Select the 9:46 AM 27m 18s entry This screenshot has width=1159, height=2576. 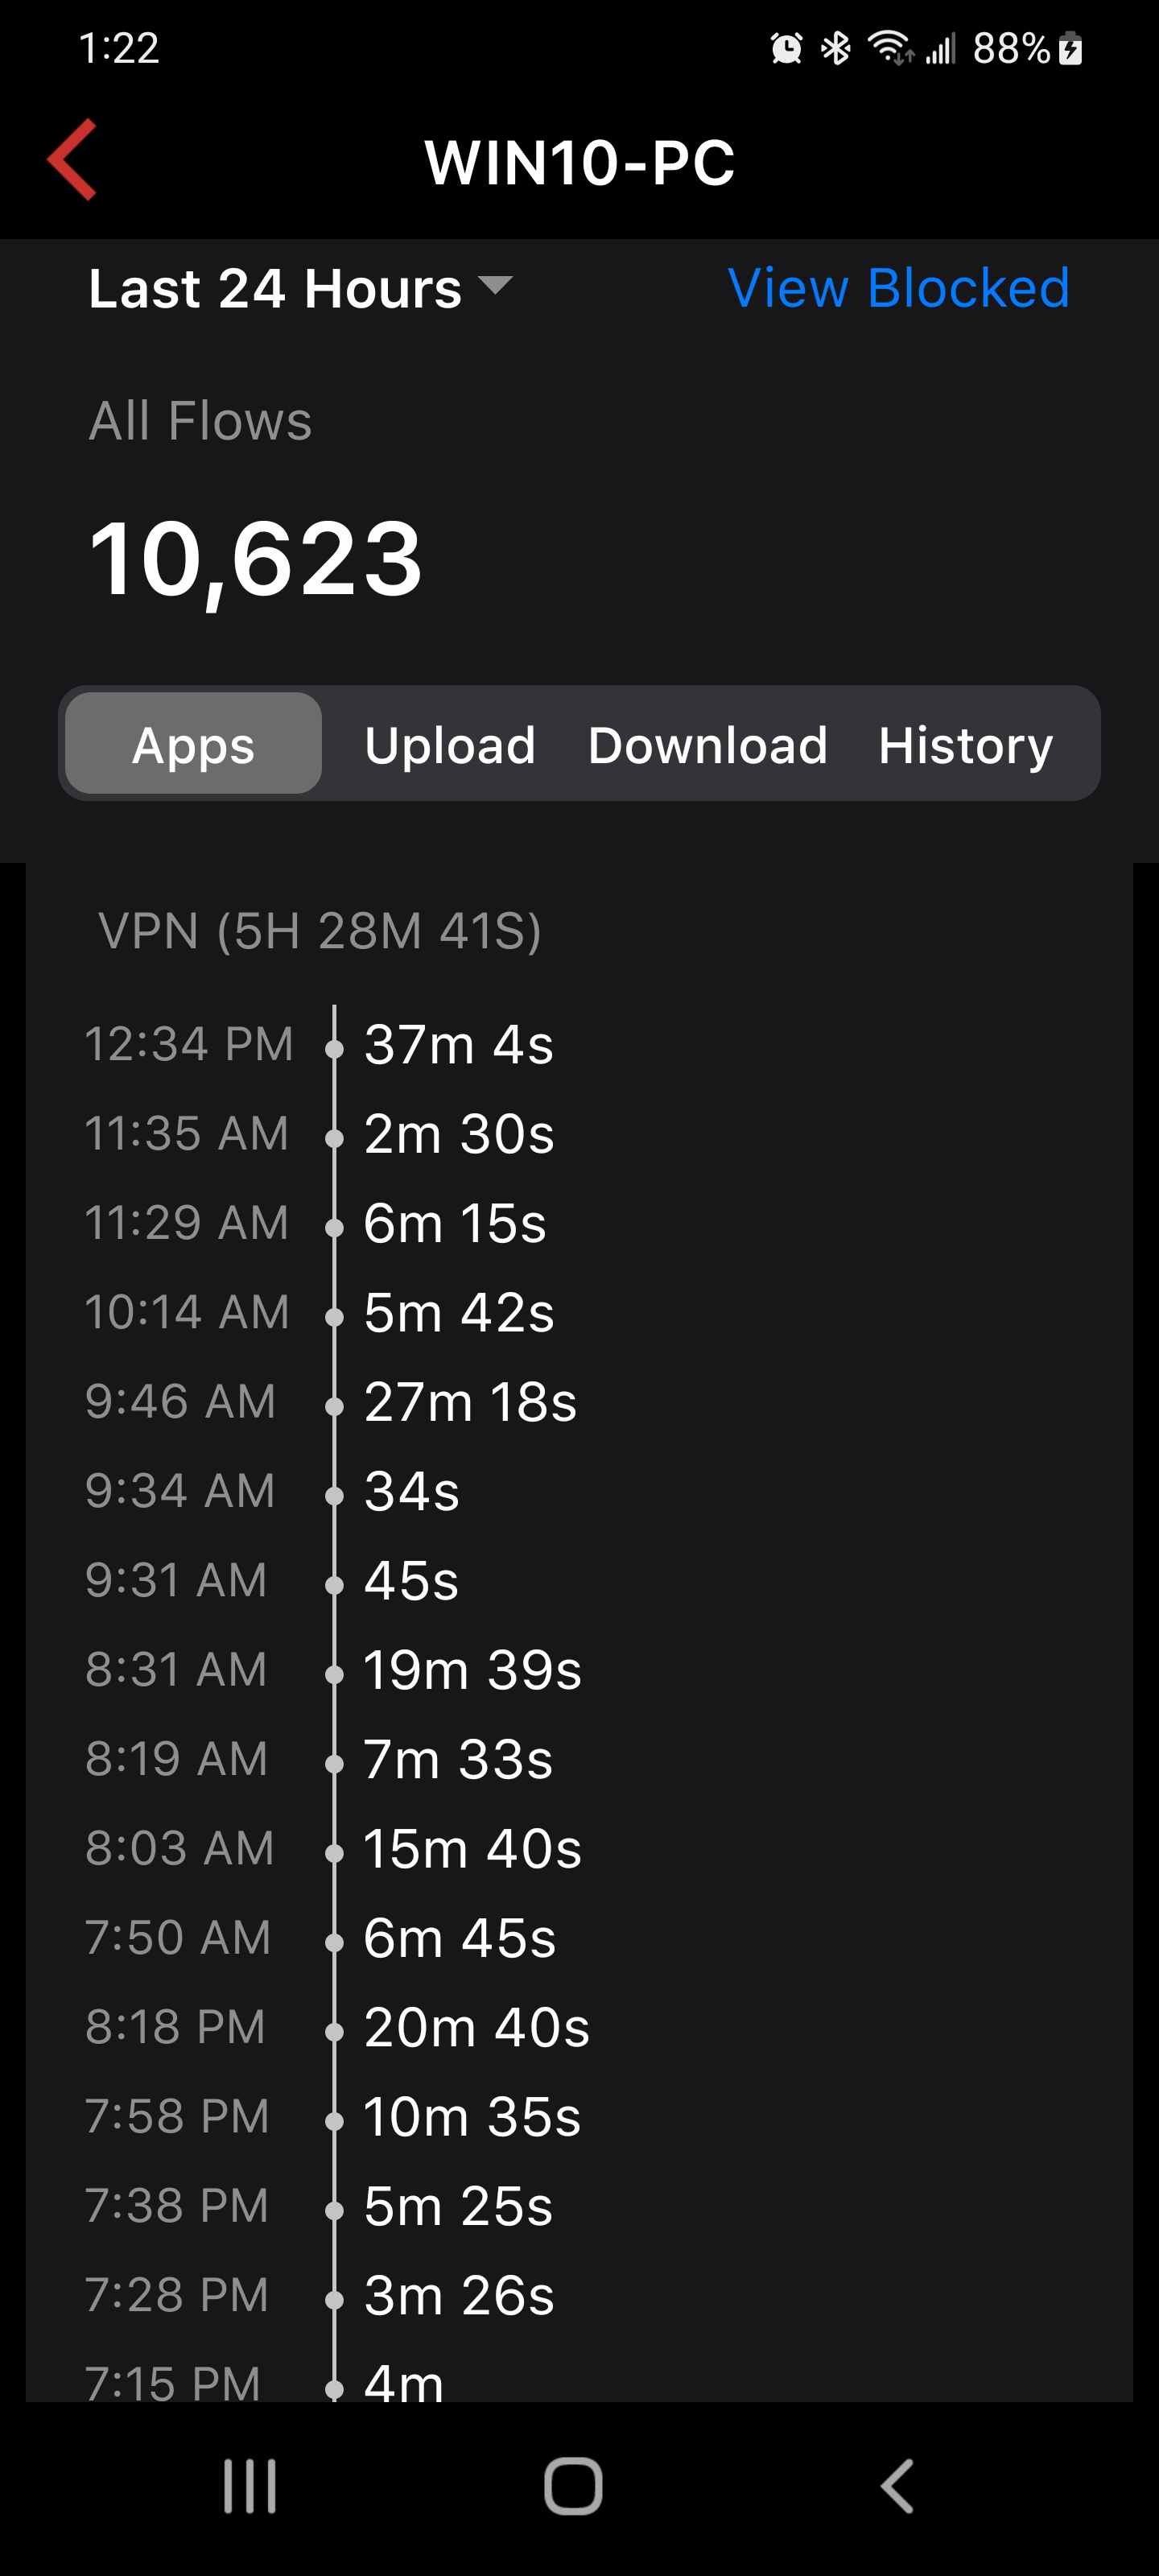470,1402
